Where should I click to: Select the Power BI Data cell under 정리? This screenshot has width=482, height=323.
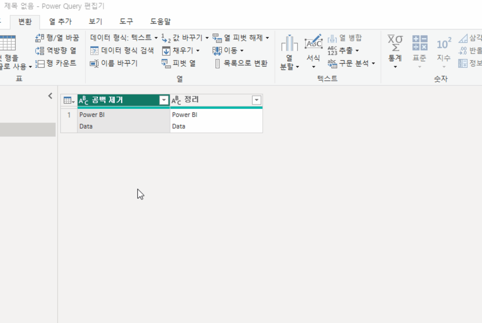[216, 121]
